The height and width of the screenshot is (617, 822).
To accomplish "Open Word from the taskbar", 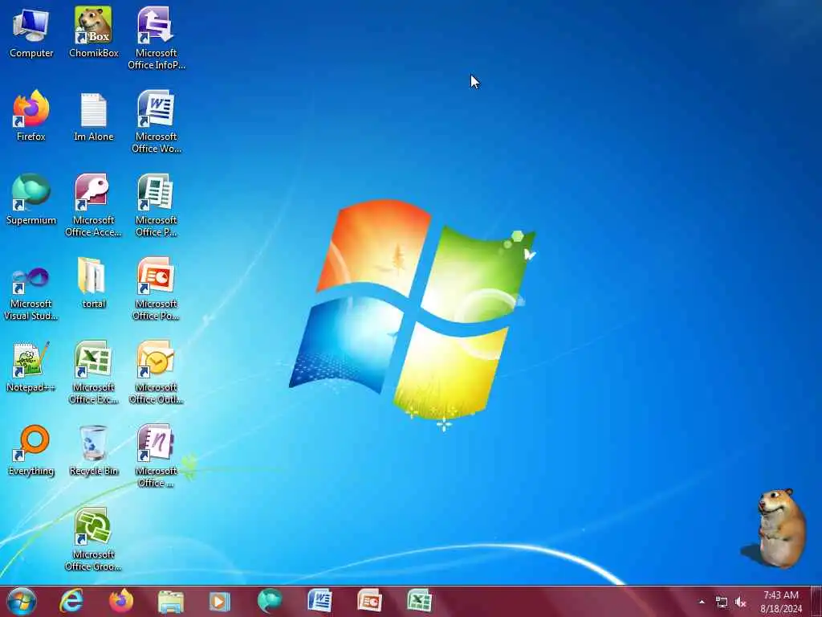I will pos(319,601).
